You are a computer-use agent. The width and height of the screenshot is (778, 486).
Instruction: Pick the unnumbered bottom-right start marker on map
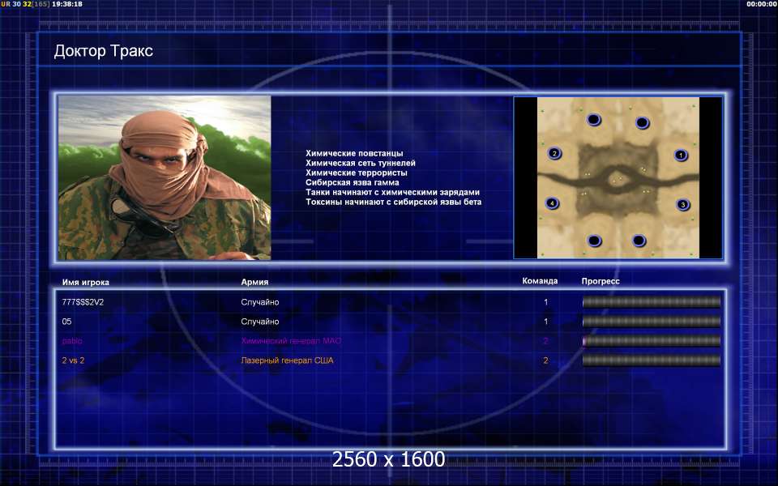click(639, 241)
